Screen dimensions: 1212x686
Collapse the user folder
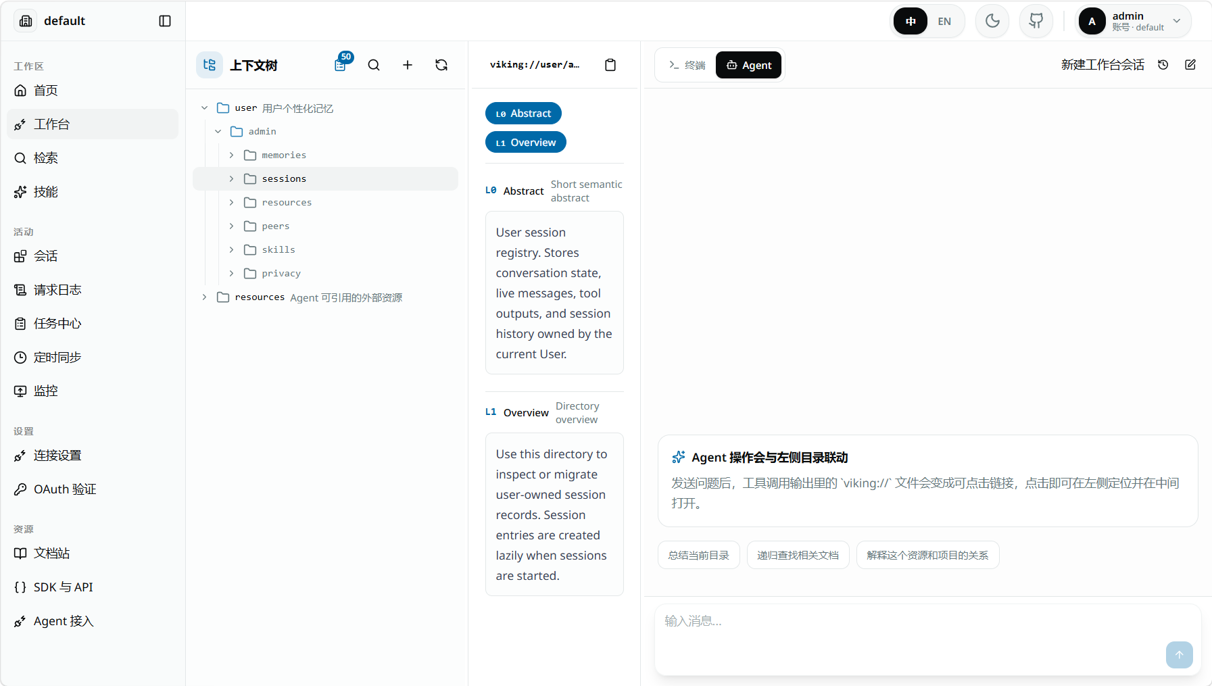(204, 108)
